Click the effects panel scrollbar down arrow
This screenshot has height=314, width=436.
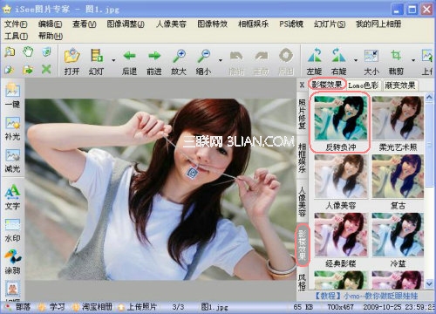(429, 283)
